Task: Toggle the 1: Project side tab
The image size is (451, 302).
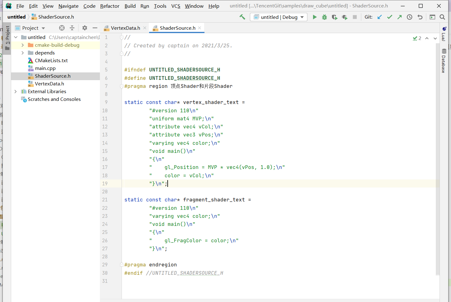Action: tap(7, 38)
